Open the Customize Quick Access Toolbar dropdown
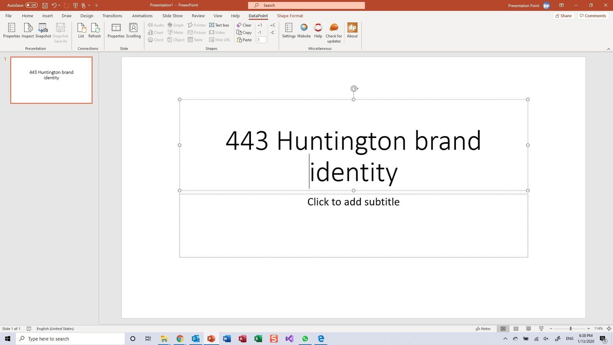 (97, 5)
